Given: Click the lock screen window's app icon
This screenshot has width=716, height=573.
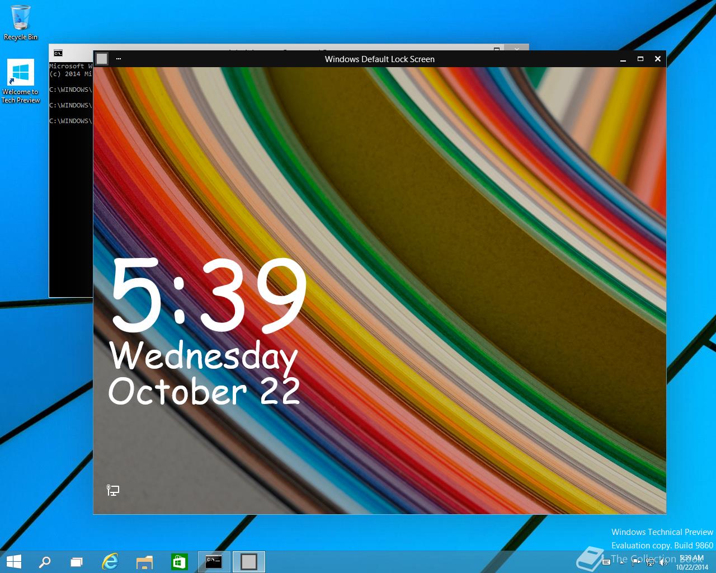Looking at the screenshot, I should pyautogui.click(x=102, y=59).
